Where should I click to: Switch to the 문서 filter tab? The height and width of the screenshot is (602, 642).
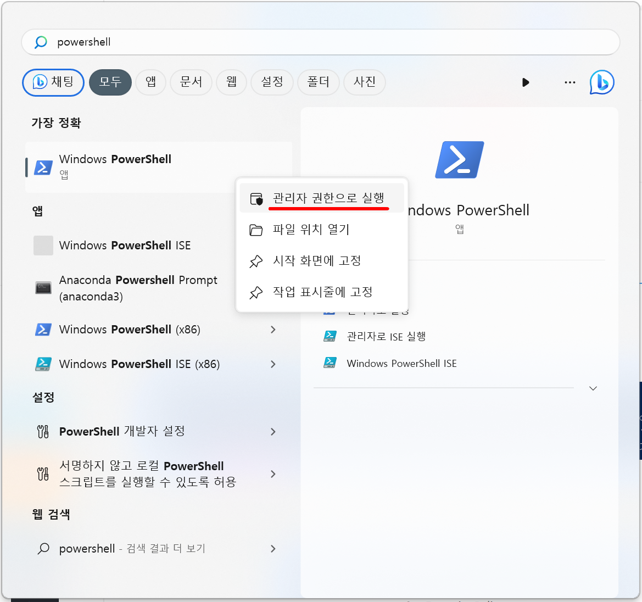click(191, 82)
